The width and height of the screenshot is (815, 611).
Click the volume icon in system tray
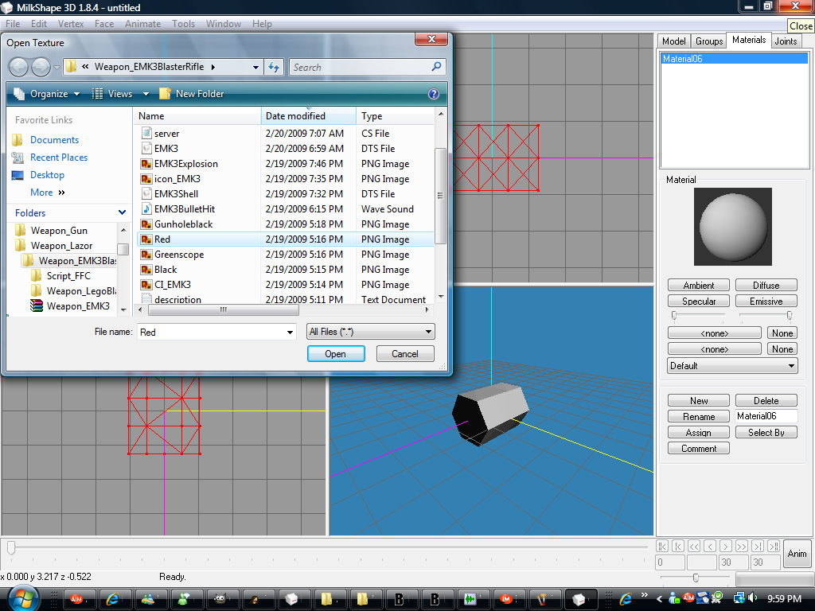753,598
